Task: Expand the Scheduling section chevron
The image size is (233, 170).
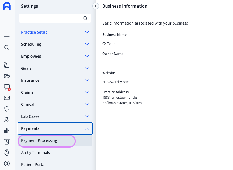Action: 87,44
